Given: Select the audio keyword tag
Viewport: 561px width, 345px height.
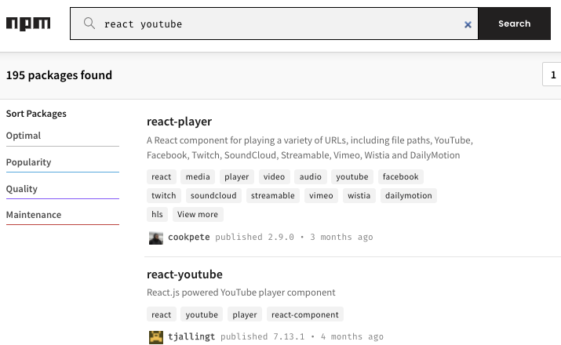Looking at the screenshot, I should pos(311,176).
